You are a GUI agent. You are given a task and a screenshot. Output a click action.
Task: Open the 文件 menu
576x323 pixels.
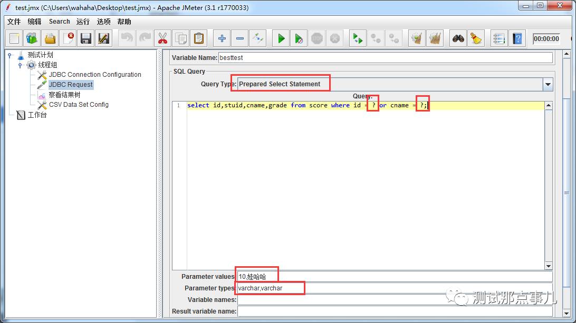(x=14, y=22)
